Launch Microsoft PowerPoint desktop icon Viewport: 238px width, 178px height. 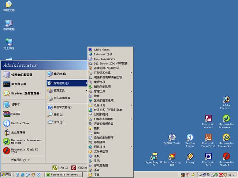pos(208,138)
